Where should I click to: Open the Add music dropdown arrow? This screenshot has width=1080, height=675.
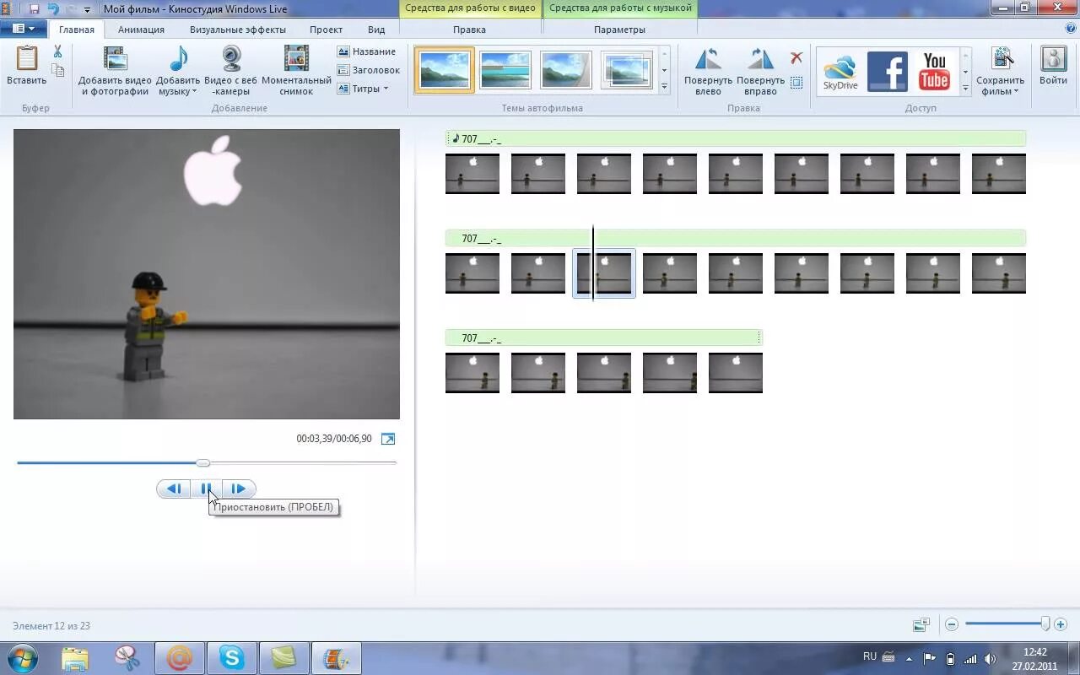click(x=194, y=91)
